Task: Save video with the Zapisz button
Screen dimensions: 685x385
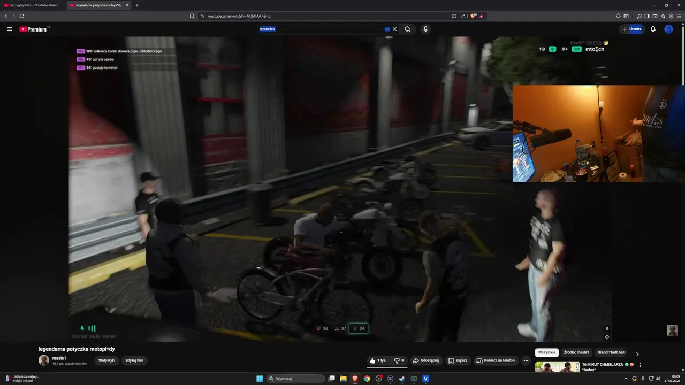Action: (x=458, y=360)
